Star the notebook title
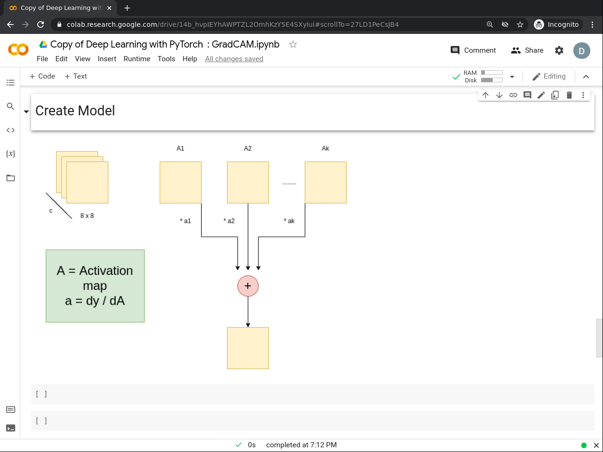The image size is (603, 452). (x=293, y=44)
